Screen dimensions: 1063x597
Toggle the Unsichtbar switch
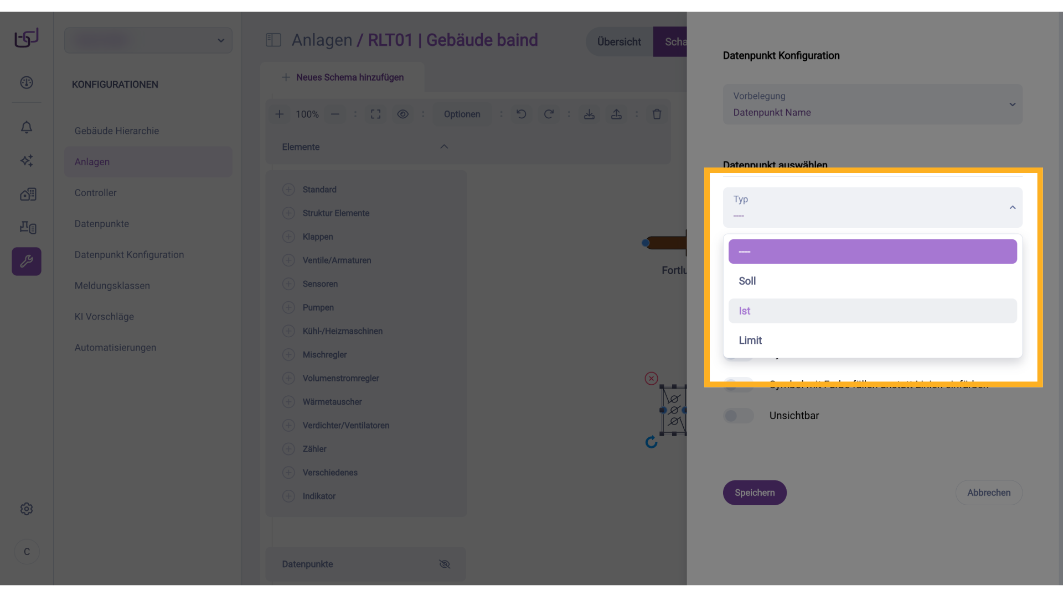pos(739,416)
